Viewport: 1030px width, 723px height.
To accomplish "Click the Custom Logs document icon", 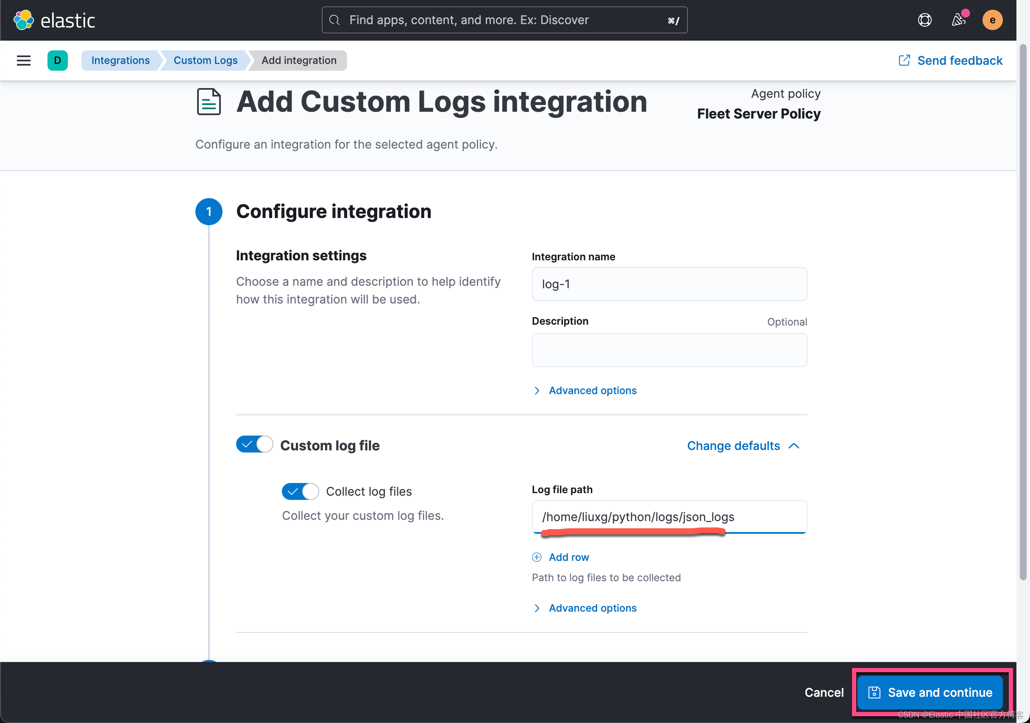I will (209, 102).
